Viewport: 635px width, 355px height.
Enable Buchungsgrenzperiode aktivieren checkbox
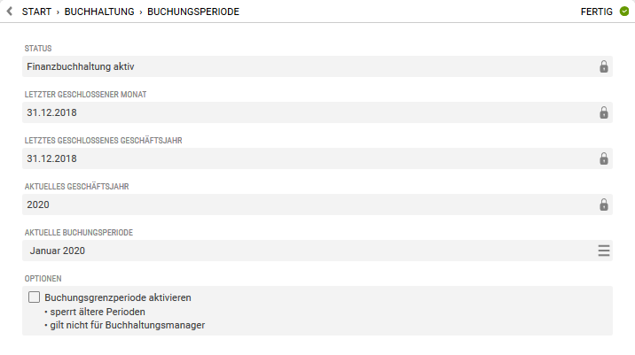point(34,297)
